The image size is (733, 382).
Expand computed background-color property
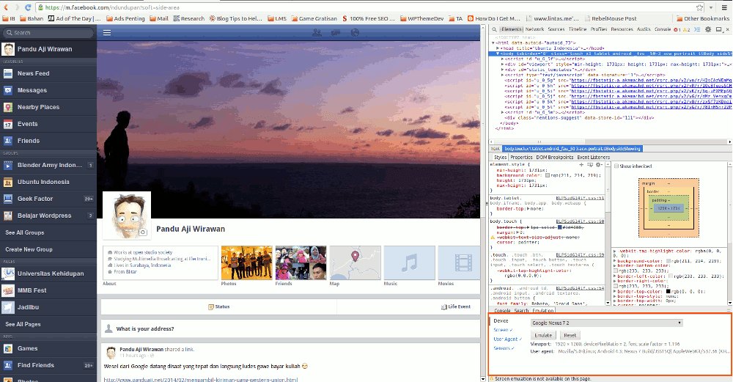[x=615, y=261]
